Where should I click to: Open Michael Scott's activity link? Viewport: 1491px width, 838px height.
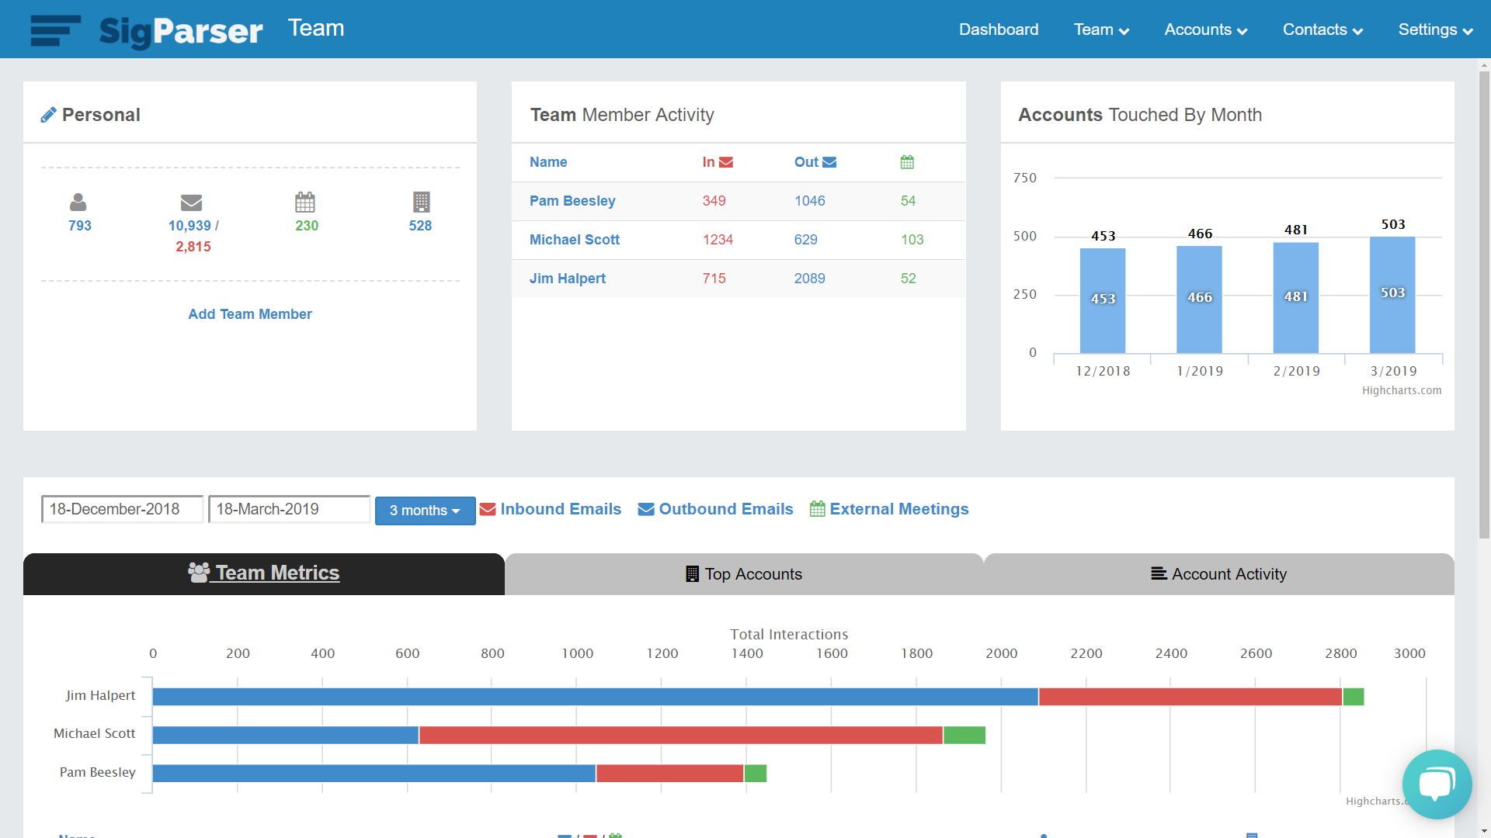[574, 240]
